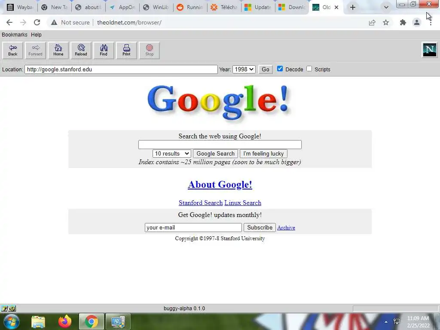Click the Chrome address bar URL
The width and height of the screenshot is (440, 330).
129,22
